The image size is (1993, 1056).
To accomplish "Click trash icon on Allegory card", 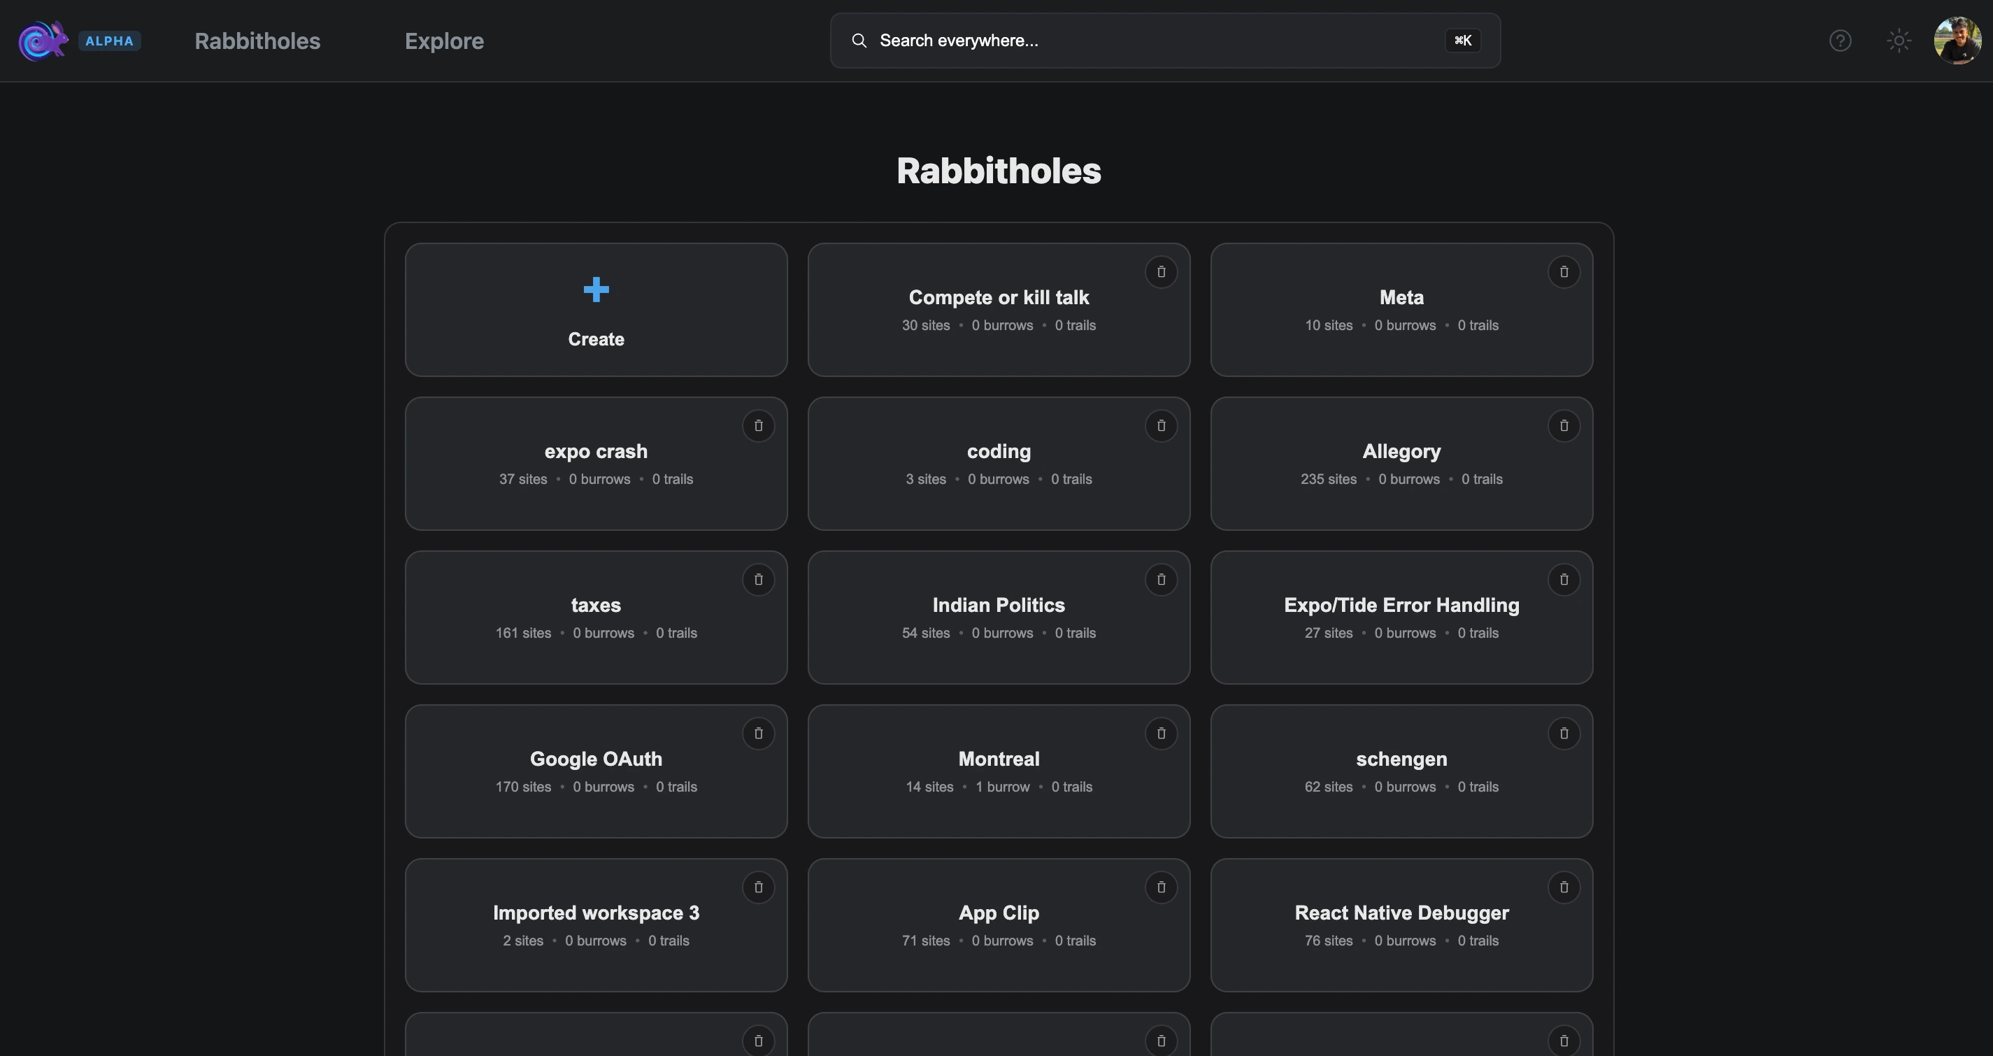I will tap(1564, 425).
